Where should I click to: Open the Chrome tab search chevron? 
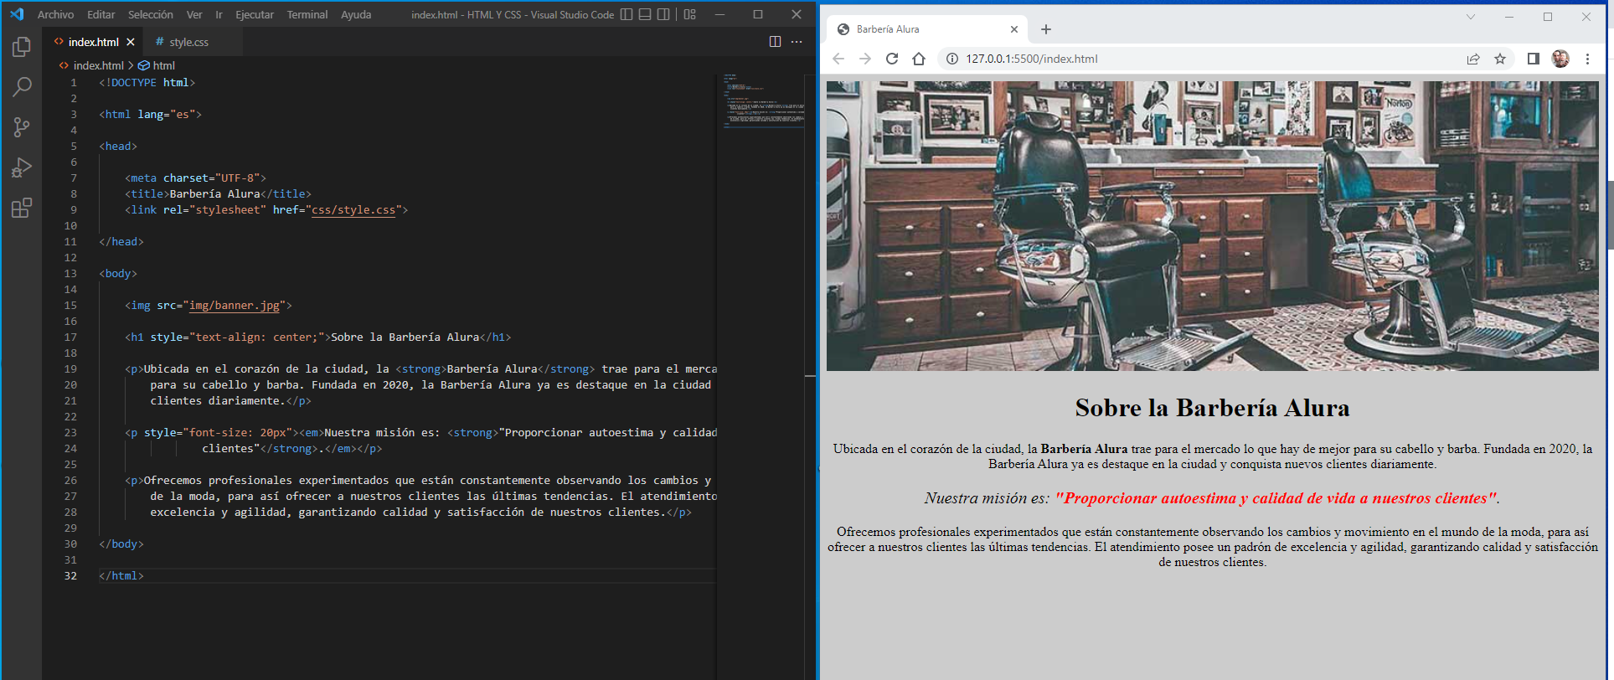1471,17
